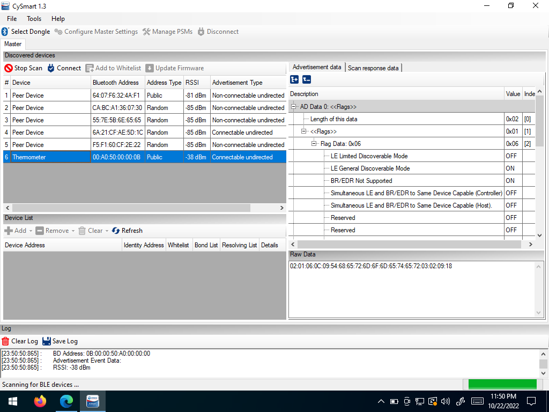
Task: Click Advertisement Type column header
Action: 248,82
